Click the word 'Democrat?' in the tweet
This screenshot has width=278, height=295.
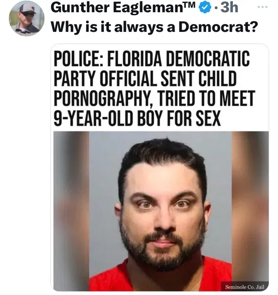click(217, 27)
